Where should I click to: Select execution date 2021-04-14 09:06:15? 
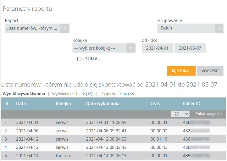106,156
